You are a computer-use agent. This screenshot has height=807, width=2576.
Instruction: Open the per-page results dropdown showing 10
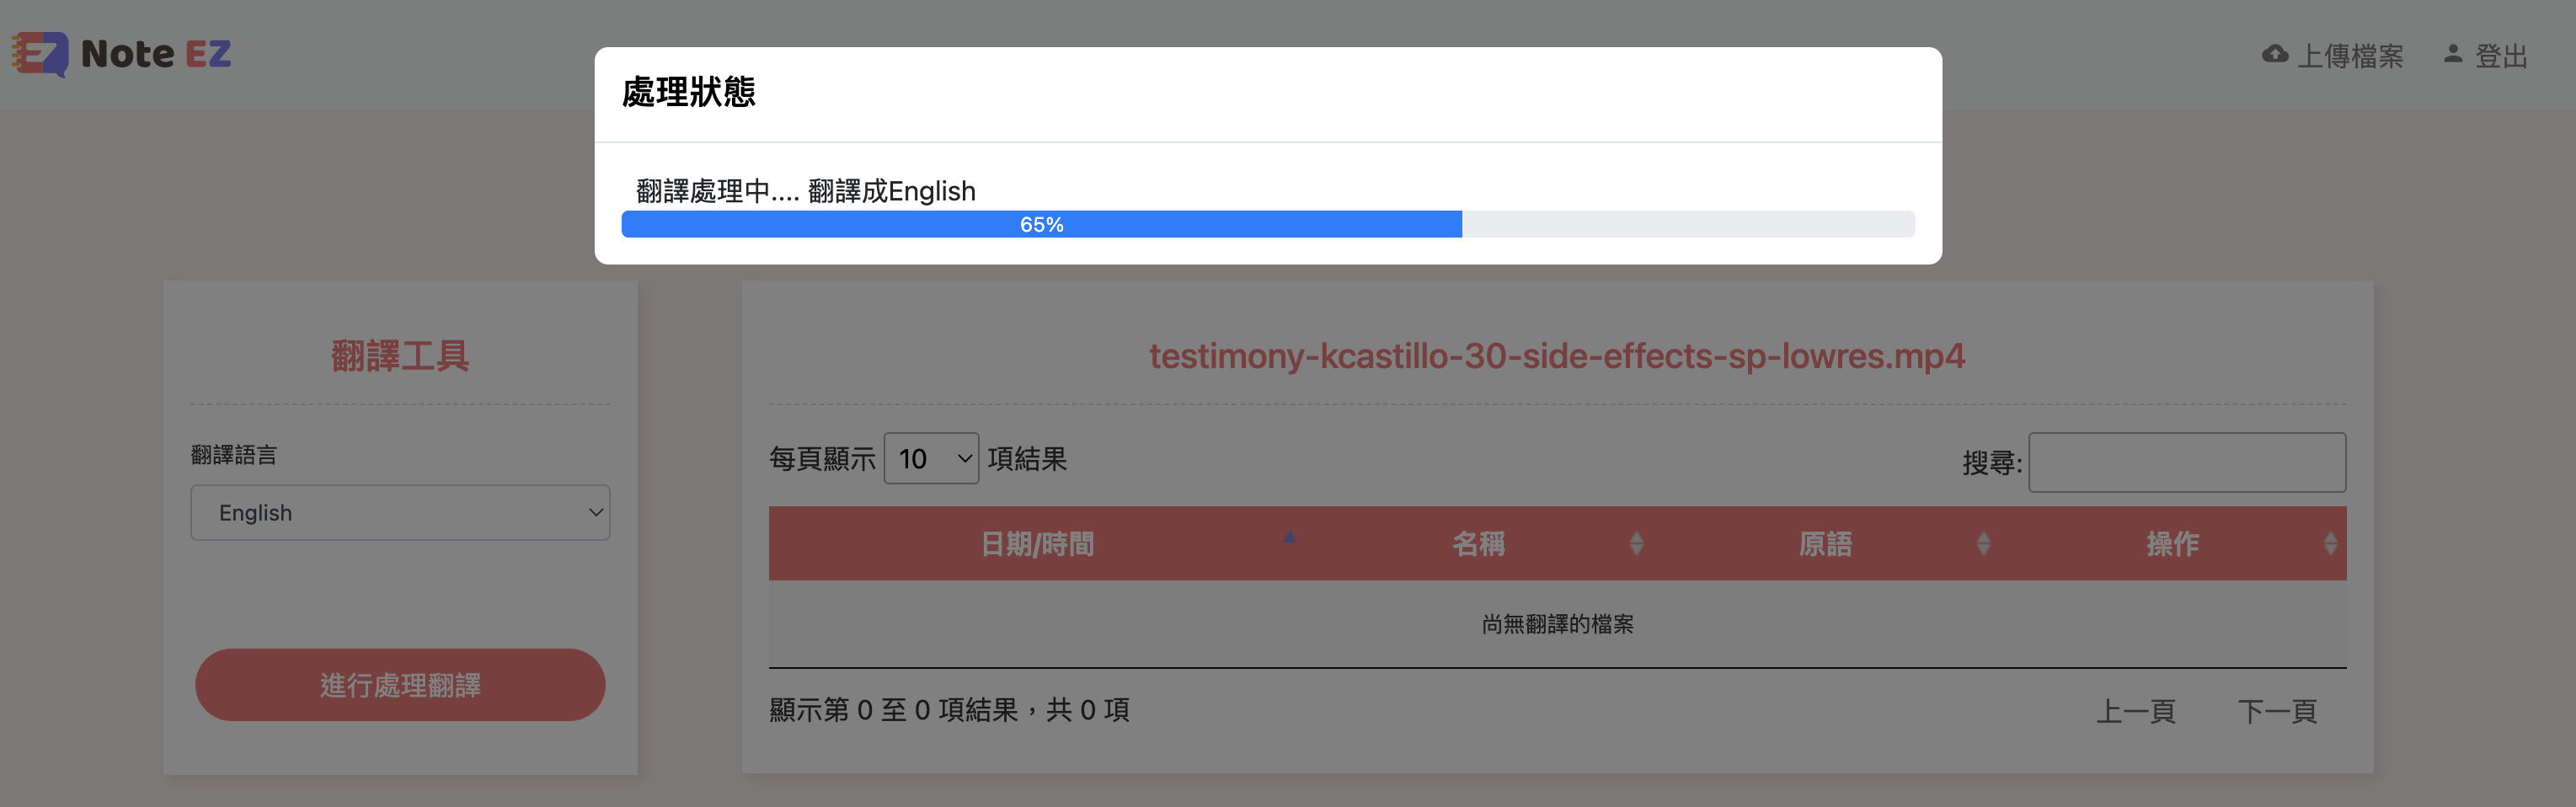pyautogui.click(x=931, y=458)
